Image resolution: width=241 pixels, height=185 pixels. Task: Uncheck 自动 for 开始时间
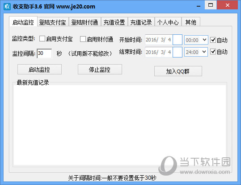coord(213,40)
